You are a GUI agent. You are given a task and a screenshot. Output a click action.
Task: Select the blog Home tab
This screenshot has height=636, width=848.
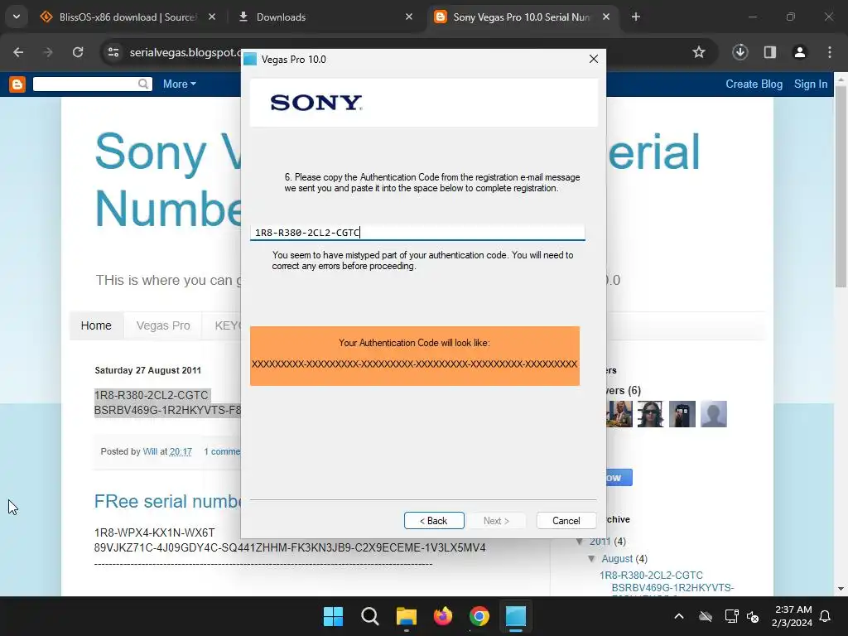pyautogui.click(x=96, y=325)
